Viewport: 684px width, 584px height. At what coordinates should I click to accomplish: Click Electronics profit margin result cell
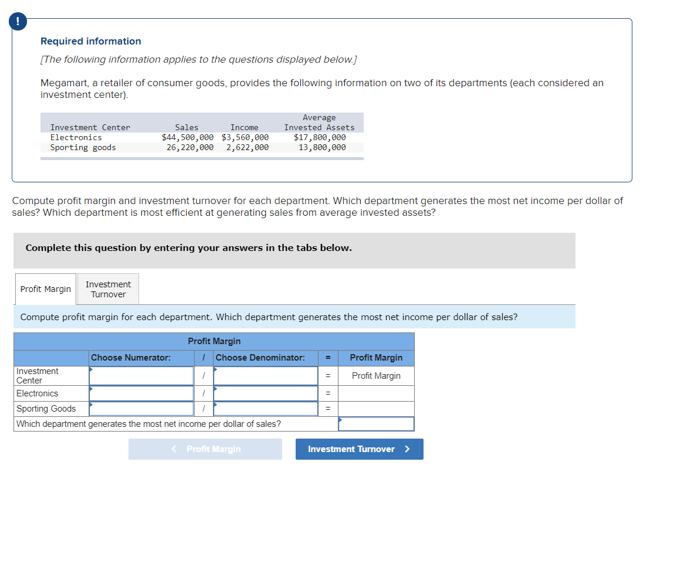376,393
